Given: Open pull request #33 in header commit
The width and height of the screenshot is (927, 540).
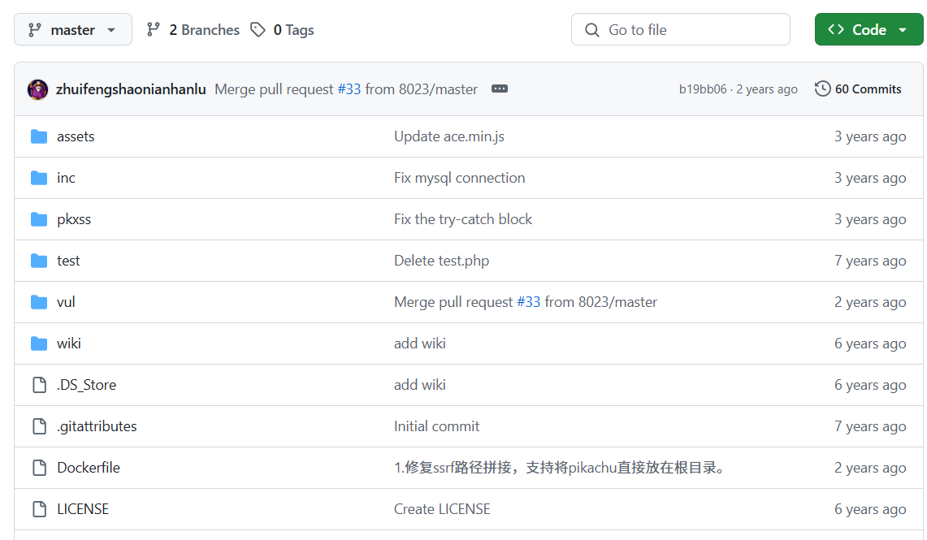Looking at the screenshot, I should click(x=349, y=89).
